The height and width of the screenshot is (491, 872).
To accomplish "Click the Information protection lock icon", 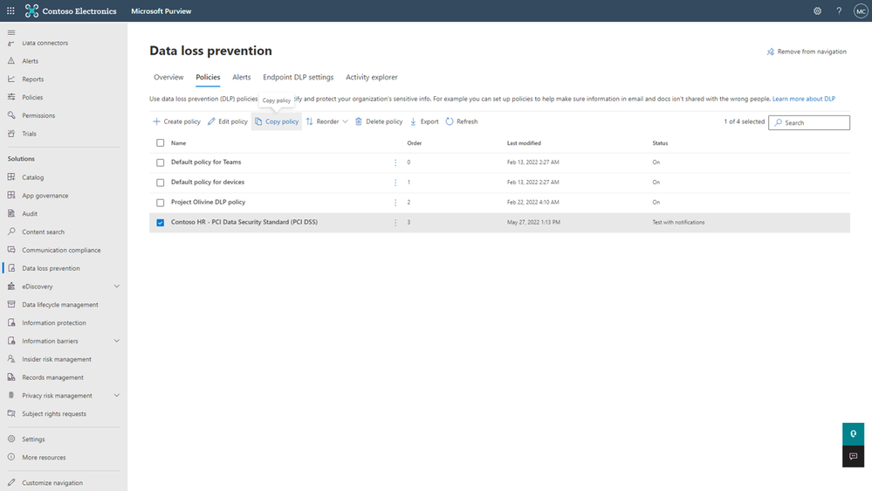I will tap(11, 322).
